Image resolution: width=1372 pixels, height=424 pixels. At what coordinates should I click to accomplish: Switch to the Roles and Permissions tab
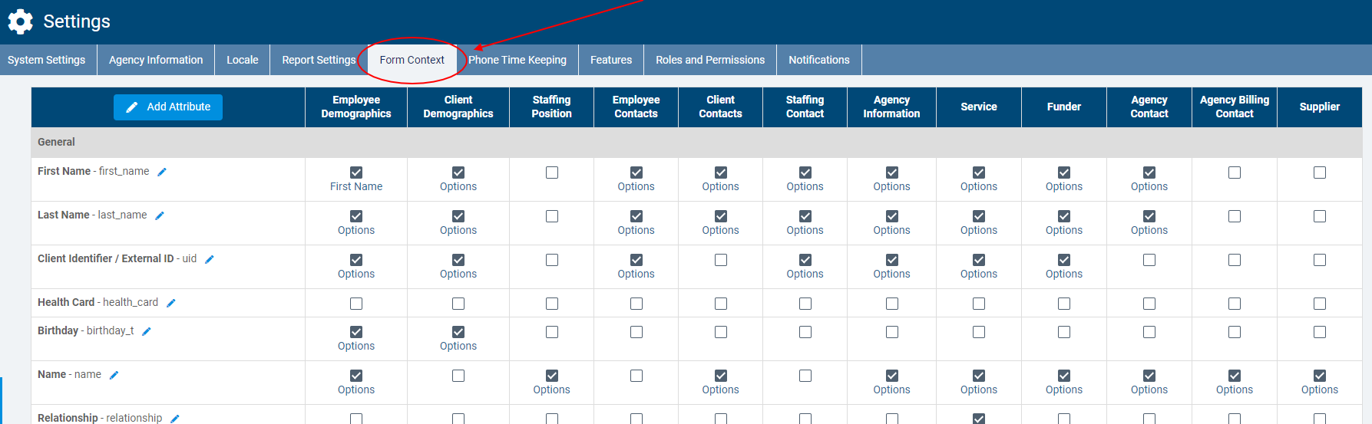(x=709, y=60)
